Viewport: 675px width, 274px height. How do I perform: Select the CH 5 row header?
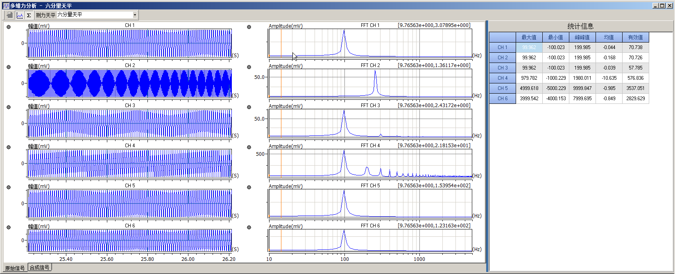coord(502,88)
